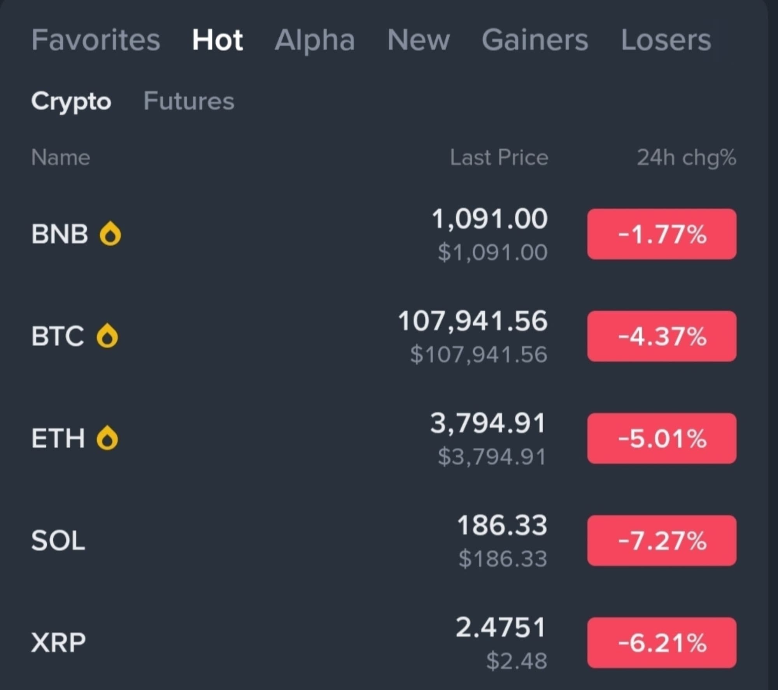This screenshot has height=690, width=778.
Task: Switch to the Favorites tab
Action: (x=96, y=40)
